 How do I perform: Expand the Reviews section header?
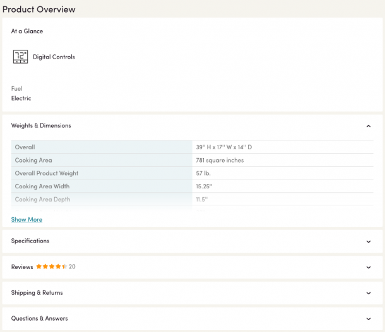[x=192, y=267]
